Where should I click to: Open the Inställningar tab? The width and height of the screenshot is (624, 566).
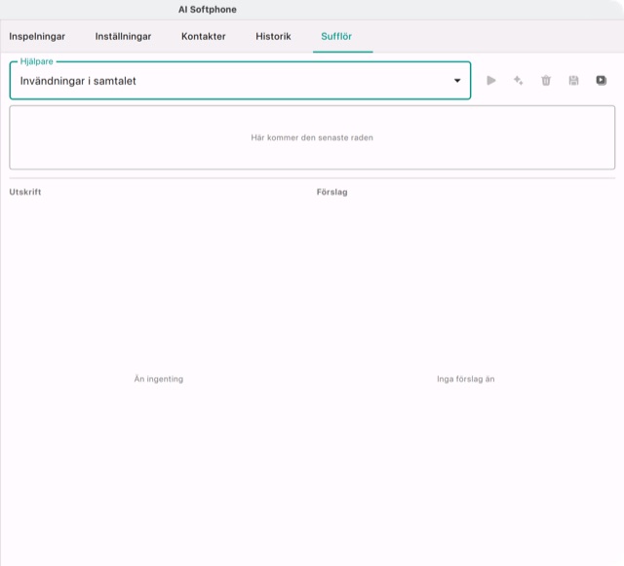tap(123, 36)
